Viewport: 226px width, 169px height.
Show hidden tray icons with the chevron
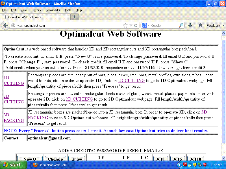[179, 165]
